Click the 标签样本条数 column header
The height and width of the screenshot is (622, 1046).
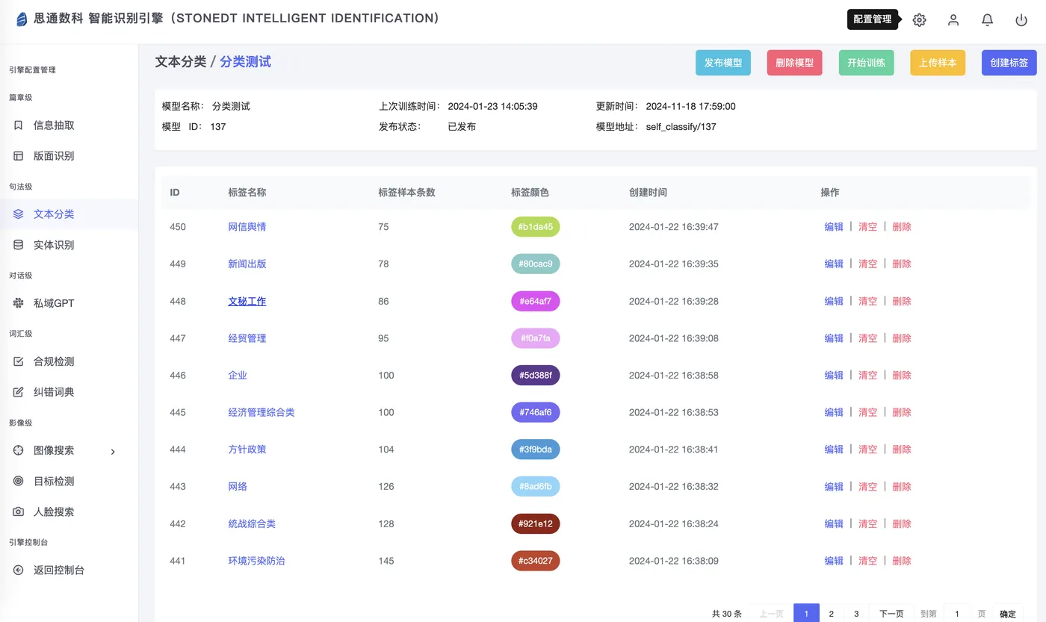(x=406, y=193)
